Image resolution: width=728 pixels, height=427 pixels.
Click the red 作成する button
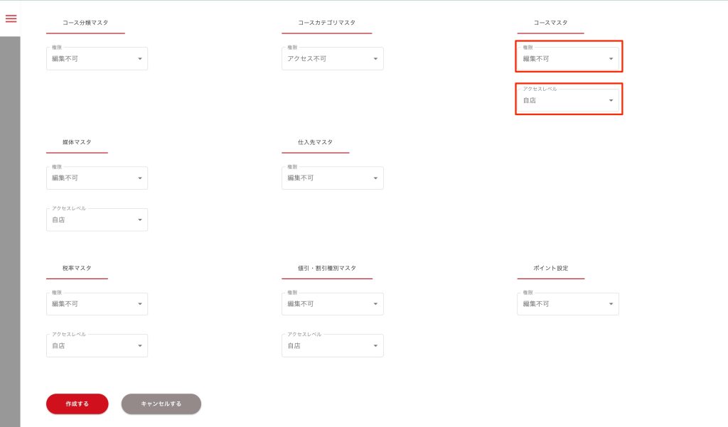77,404
